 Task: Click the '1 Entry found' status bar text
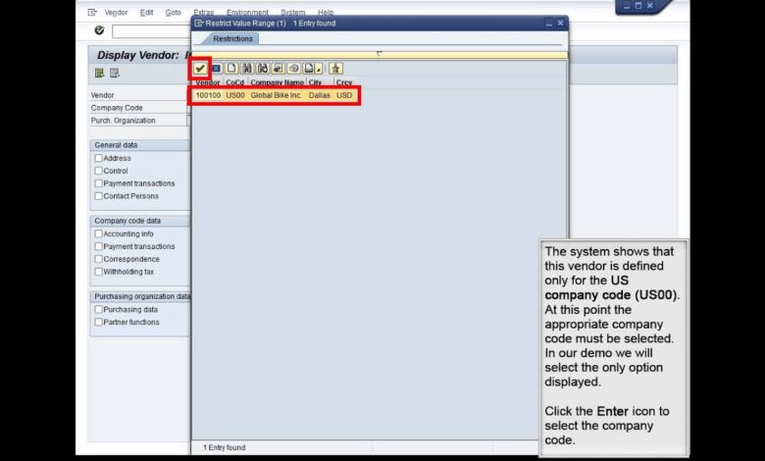tap(225, 447)
